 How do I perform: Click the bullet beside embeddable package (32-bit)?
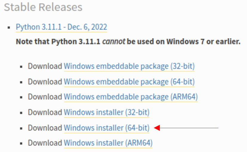(22, 67)
